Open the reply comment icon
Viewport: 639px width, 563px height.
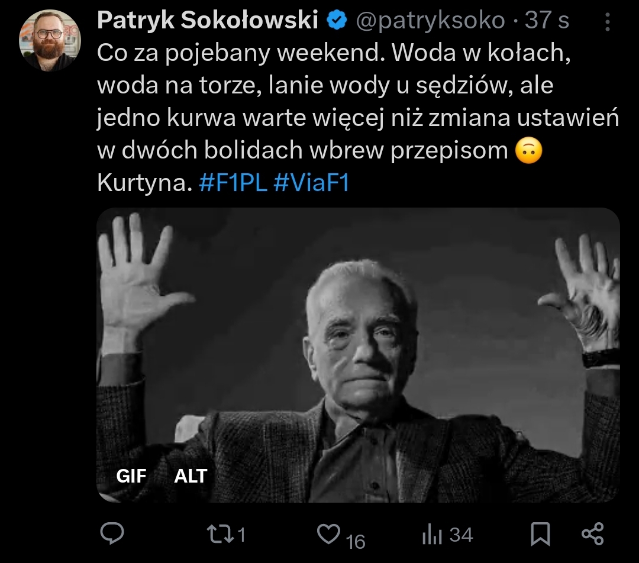[112, 533]
